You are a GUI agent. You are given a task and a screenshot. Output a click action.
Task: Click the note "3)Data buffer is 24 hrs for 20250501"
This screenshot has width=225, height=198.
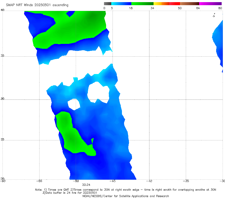coord(70,193)
